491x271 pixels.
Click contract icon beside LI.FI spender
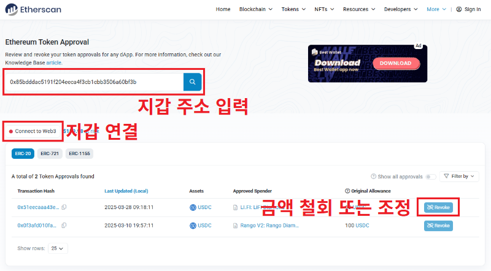pyautogui.click(x=235, y=207)
